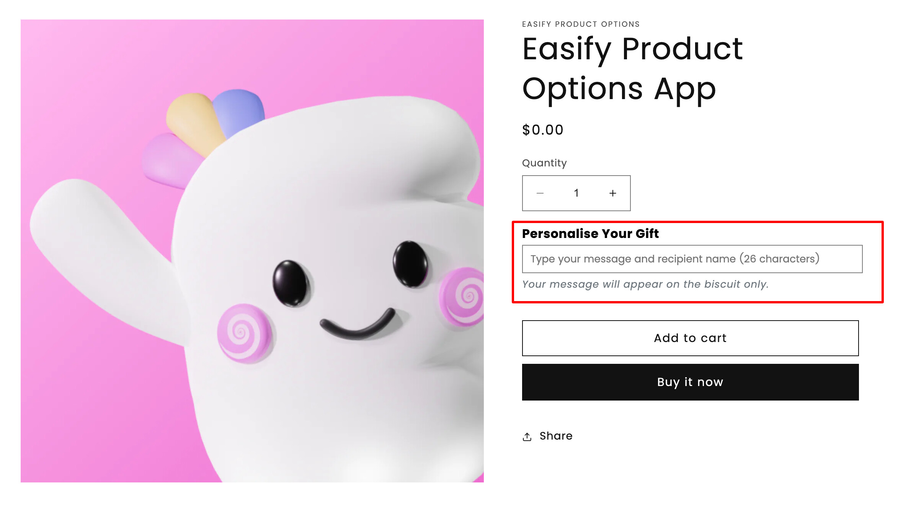Click the mascot's right black eye
Screen dimensions: 911x505
410,263
